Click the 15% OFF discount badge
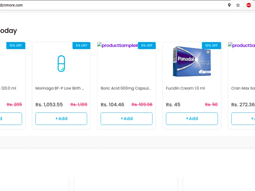Image resolution: width=255 pixels, height=191 pixels. (16, 46)
